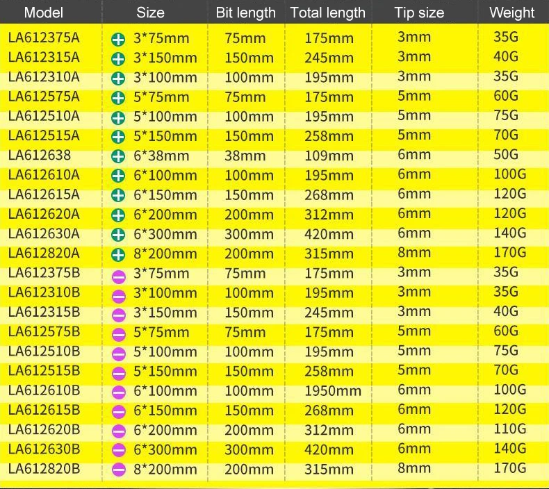Click the 258mm total length in LA612515A row
The image size is (549, 489).
point(329,136)
